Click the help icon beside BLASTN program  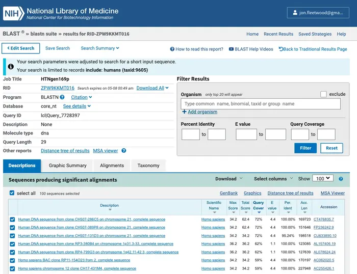click(x=62, y=97)
